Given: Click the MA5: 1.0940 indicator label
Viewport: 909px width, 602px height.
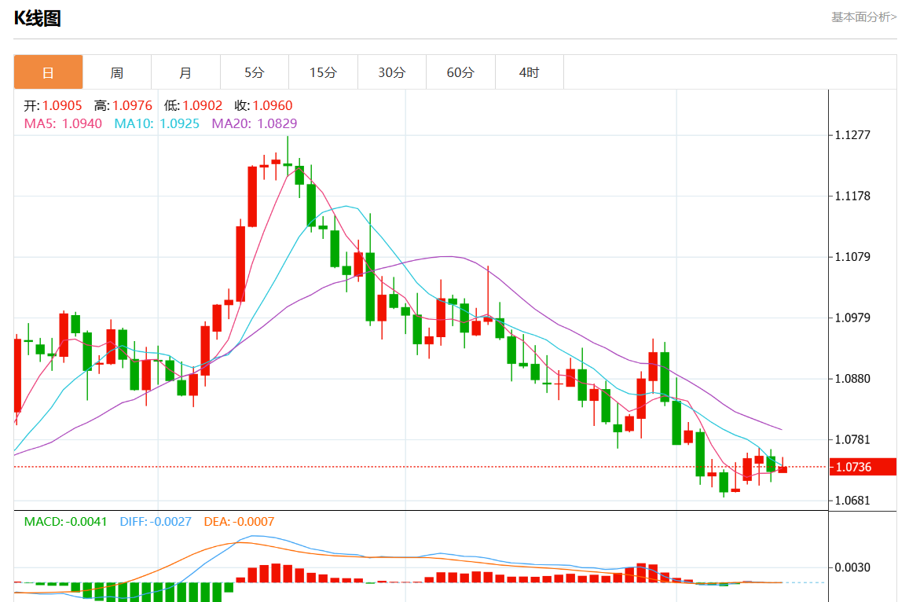Looking at the screenshot, I should click(x=63, y=123).
